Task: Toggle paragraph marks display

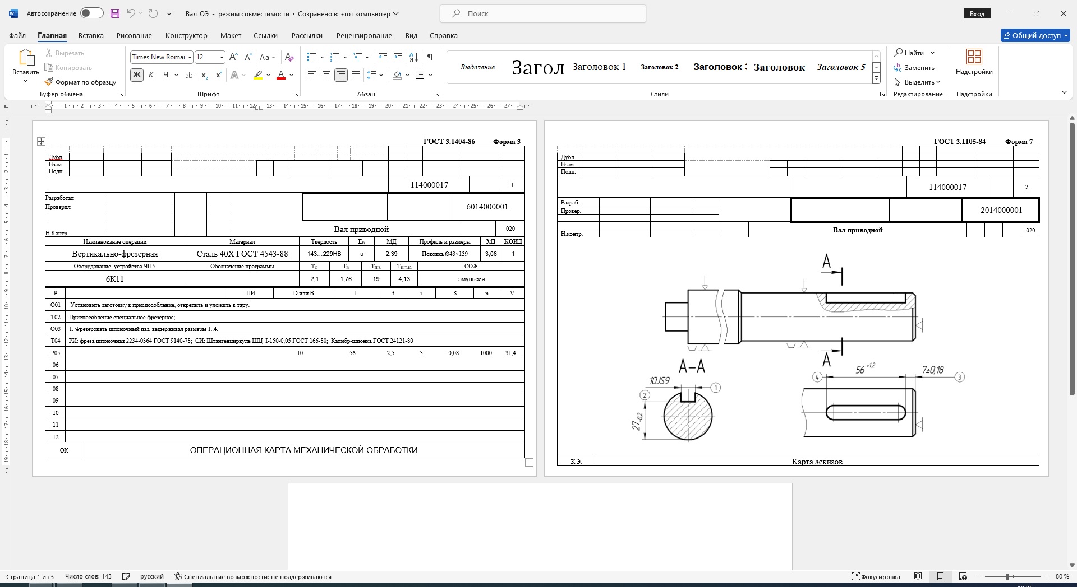Action: coord(430,57)
